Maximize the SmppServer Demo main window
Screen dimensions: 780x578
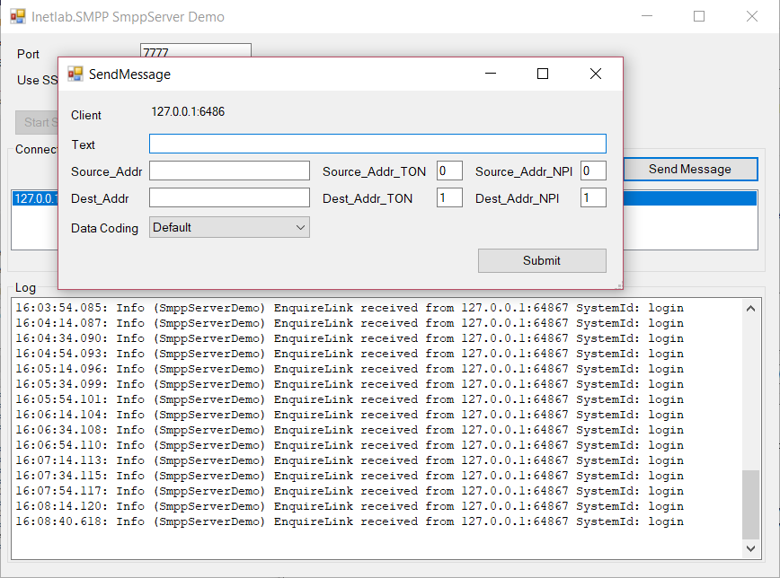[699, 16]
